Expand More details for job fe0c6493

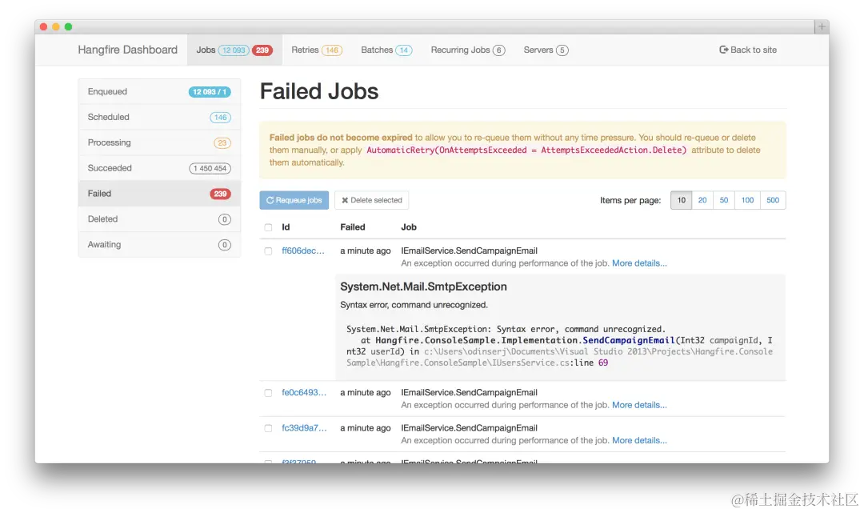click(x=639, y=405)
